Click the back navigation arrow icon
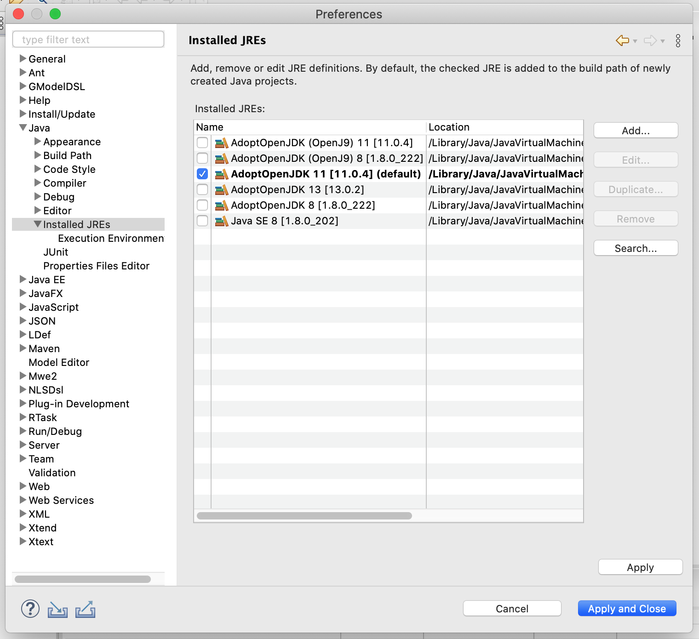 [622, 40]
